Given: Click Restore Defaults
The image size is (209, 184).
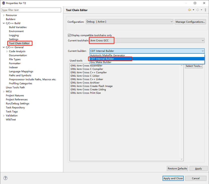Looking at the screenshot, I should [177, 168].
